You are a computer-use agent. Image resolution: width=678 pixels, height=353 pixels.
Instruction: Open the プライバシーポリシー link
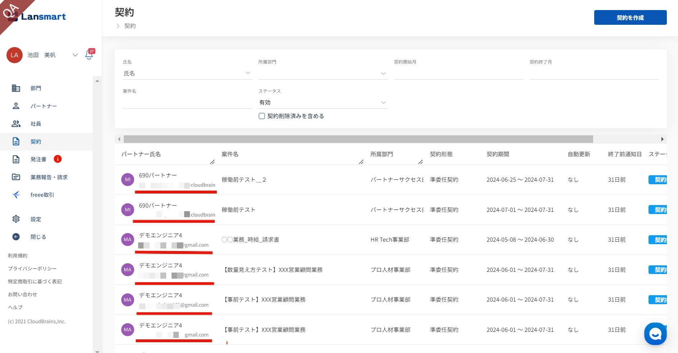(x=32, y=269)
